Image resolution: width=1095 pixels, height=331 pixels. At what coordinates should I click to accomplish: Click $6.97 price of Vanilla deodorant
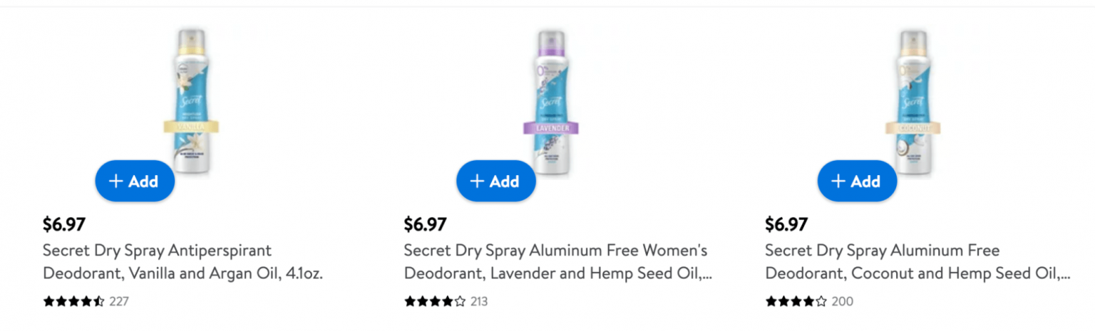tap(64, 224)
